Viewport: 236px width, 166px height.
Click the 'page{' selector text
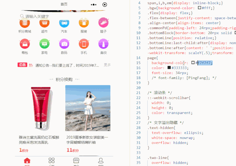tap(153, 58)
